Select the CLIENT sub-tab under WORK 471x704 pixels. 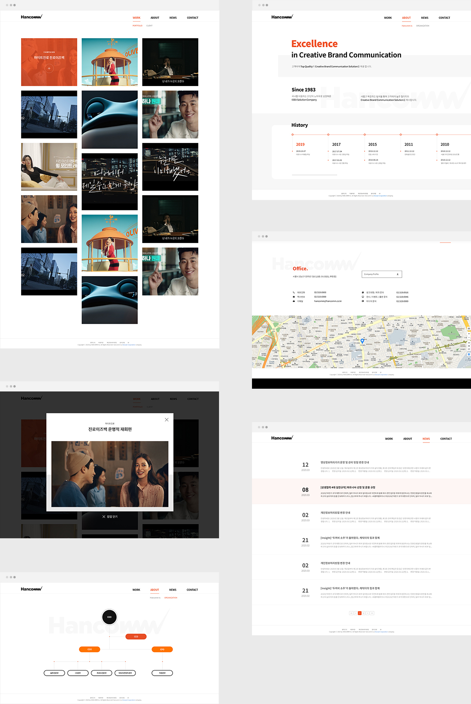(150, 26)
